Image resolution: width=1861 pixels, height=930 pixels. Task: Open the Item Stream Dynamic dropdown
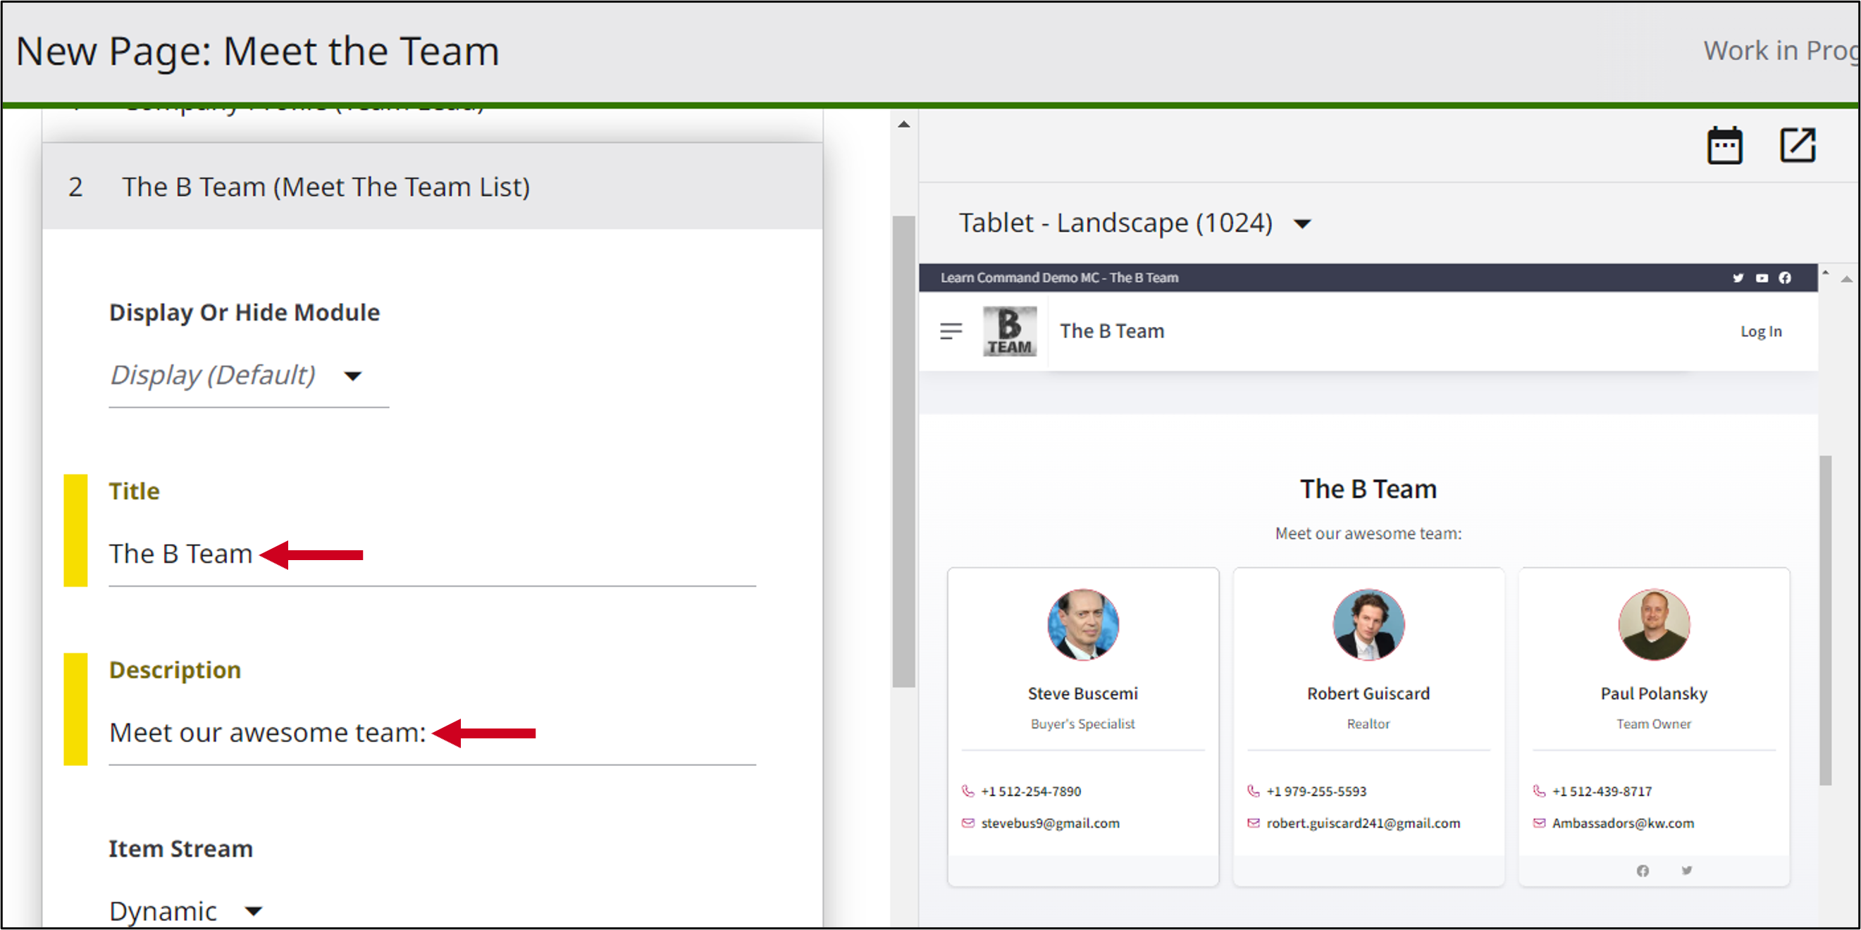click(187, 910)
